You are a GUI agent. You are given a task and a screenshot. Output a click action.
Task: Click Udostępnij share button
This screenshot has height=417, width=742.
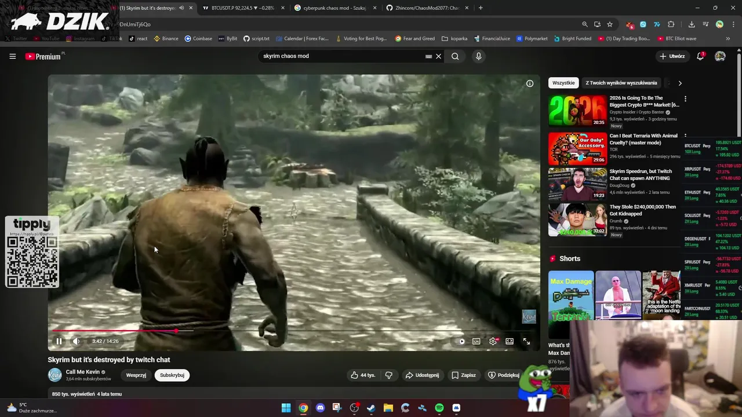422,375
